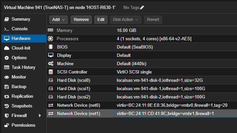This screenshot has width=237, height=133.
Task: Open the Summary tab
Action: pos(24,19)
